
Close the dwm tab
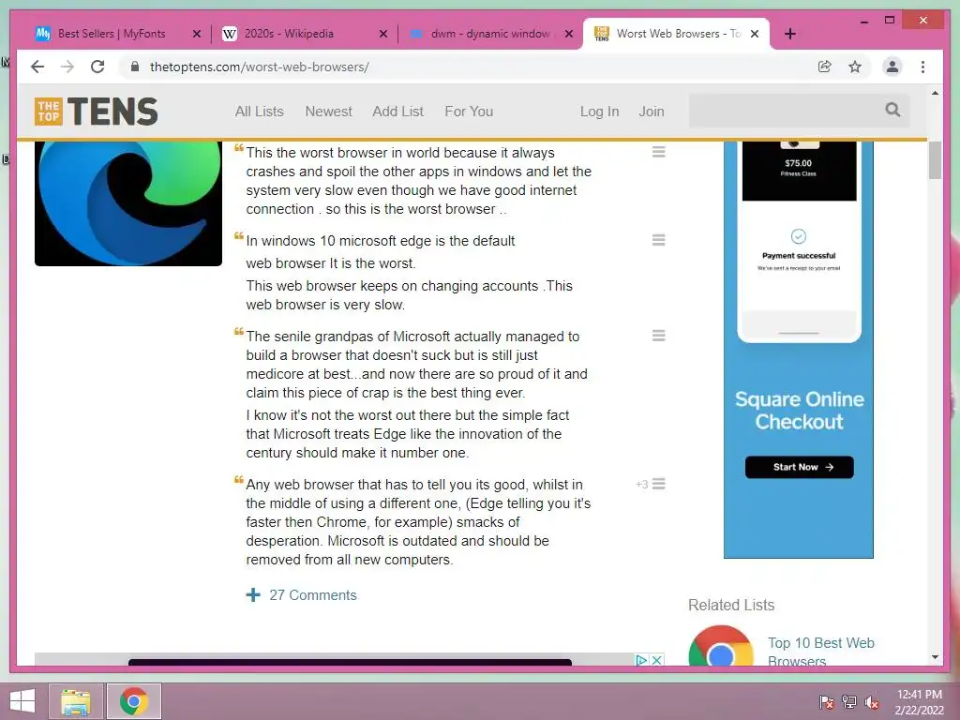(569, 34)
